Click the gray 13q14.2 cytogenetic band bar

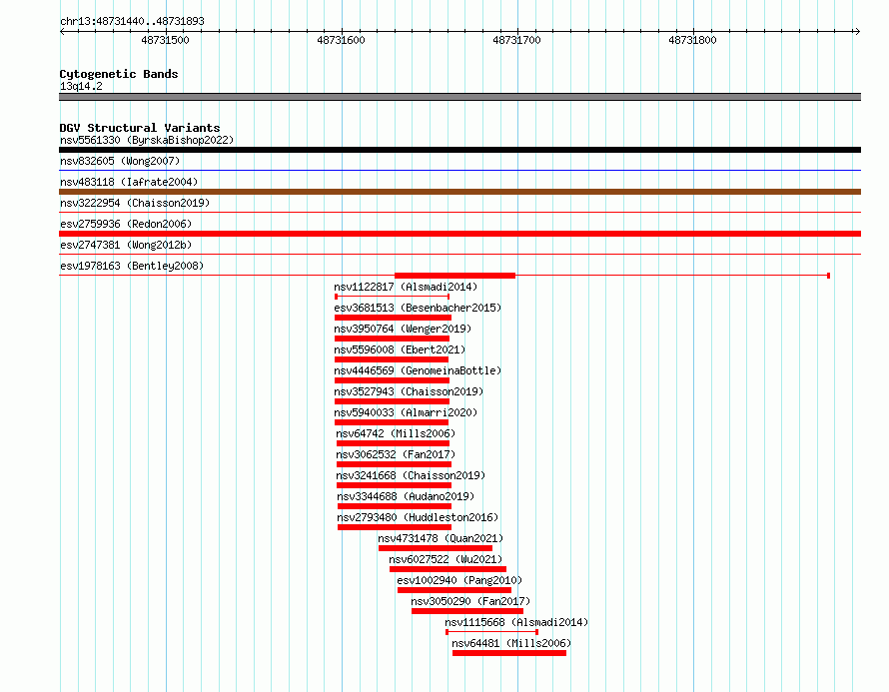[x=459, y=97]
